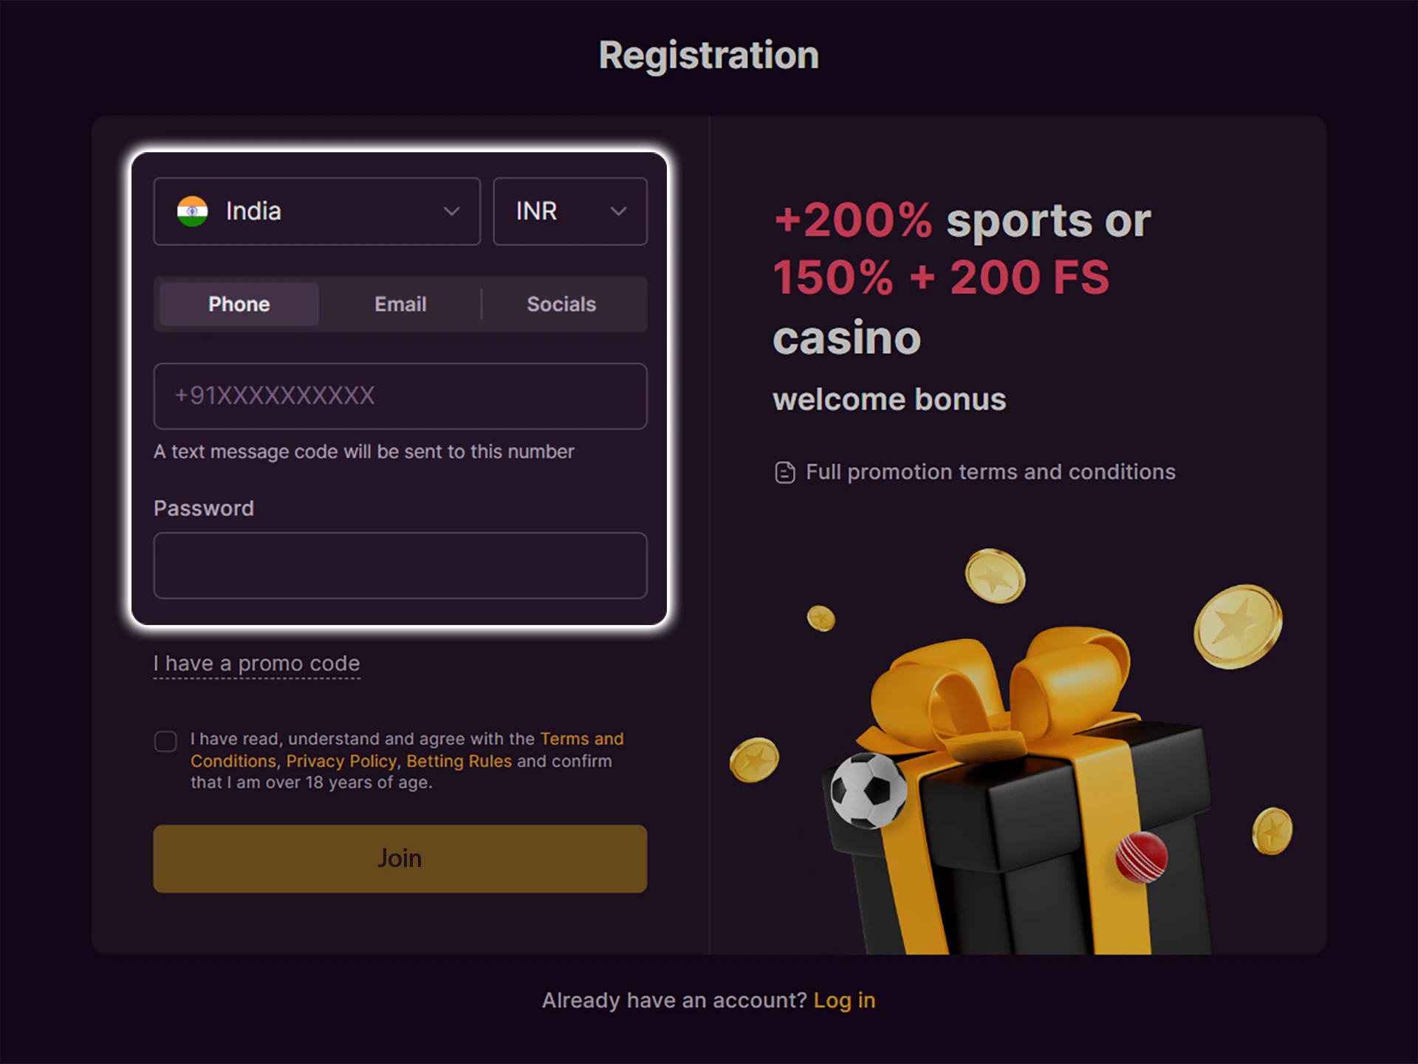Select the Socials registration tab

coord(561,304)
